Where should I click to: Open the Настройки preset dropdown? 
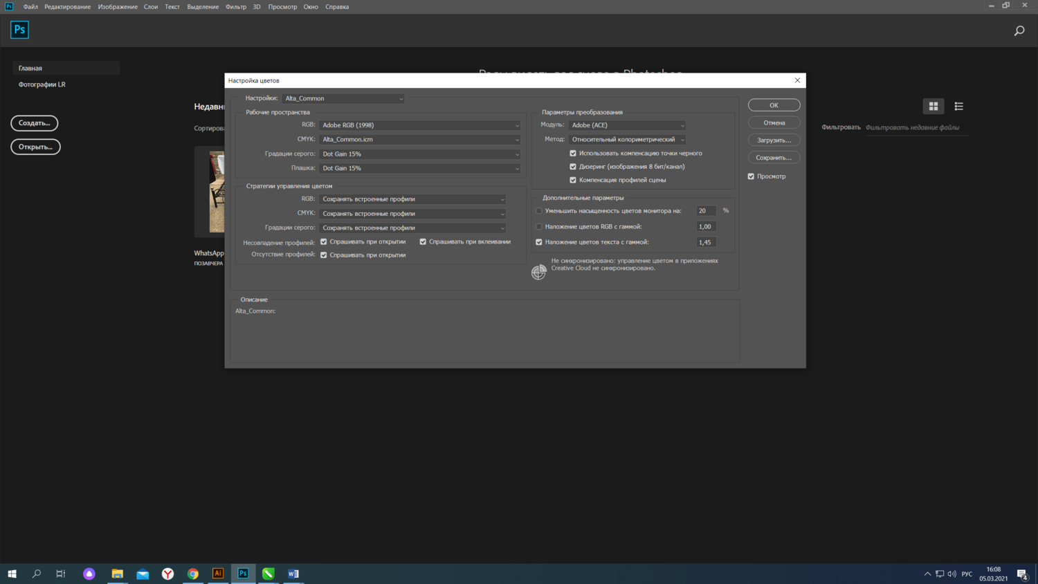click(343, 98)
